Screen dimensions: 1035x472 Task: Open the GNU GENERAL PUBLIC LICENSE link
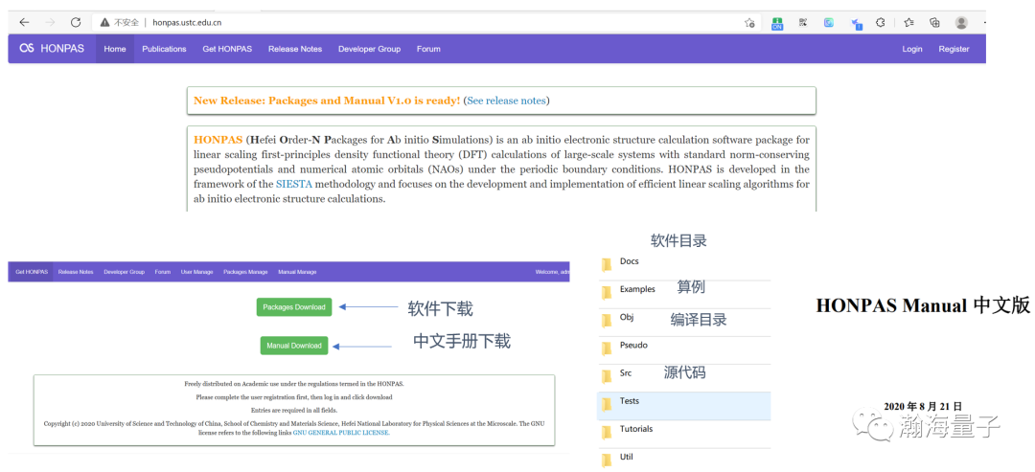tap(341, 433)
